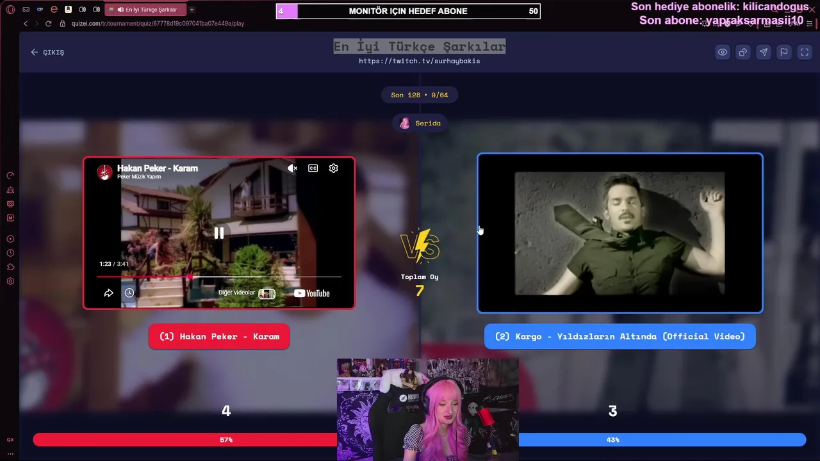
Task: Switch to the pinned CP tab
Action: (x=40, y=10)
